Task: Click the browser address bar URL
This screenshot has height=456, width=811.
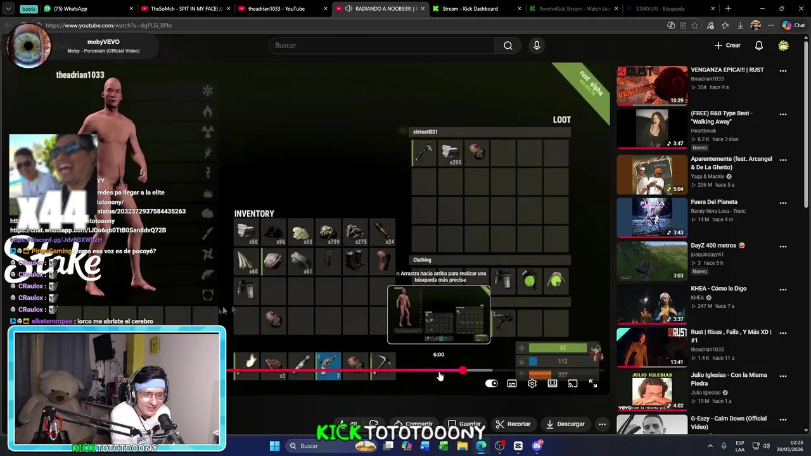Action: [x=108, y=25]
